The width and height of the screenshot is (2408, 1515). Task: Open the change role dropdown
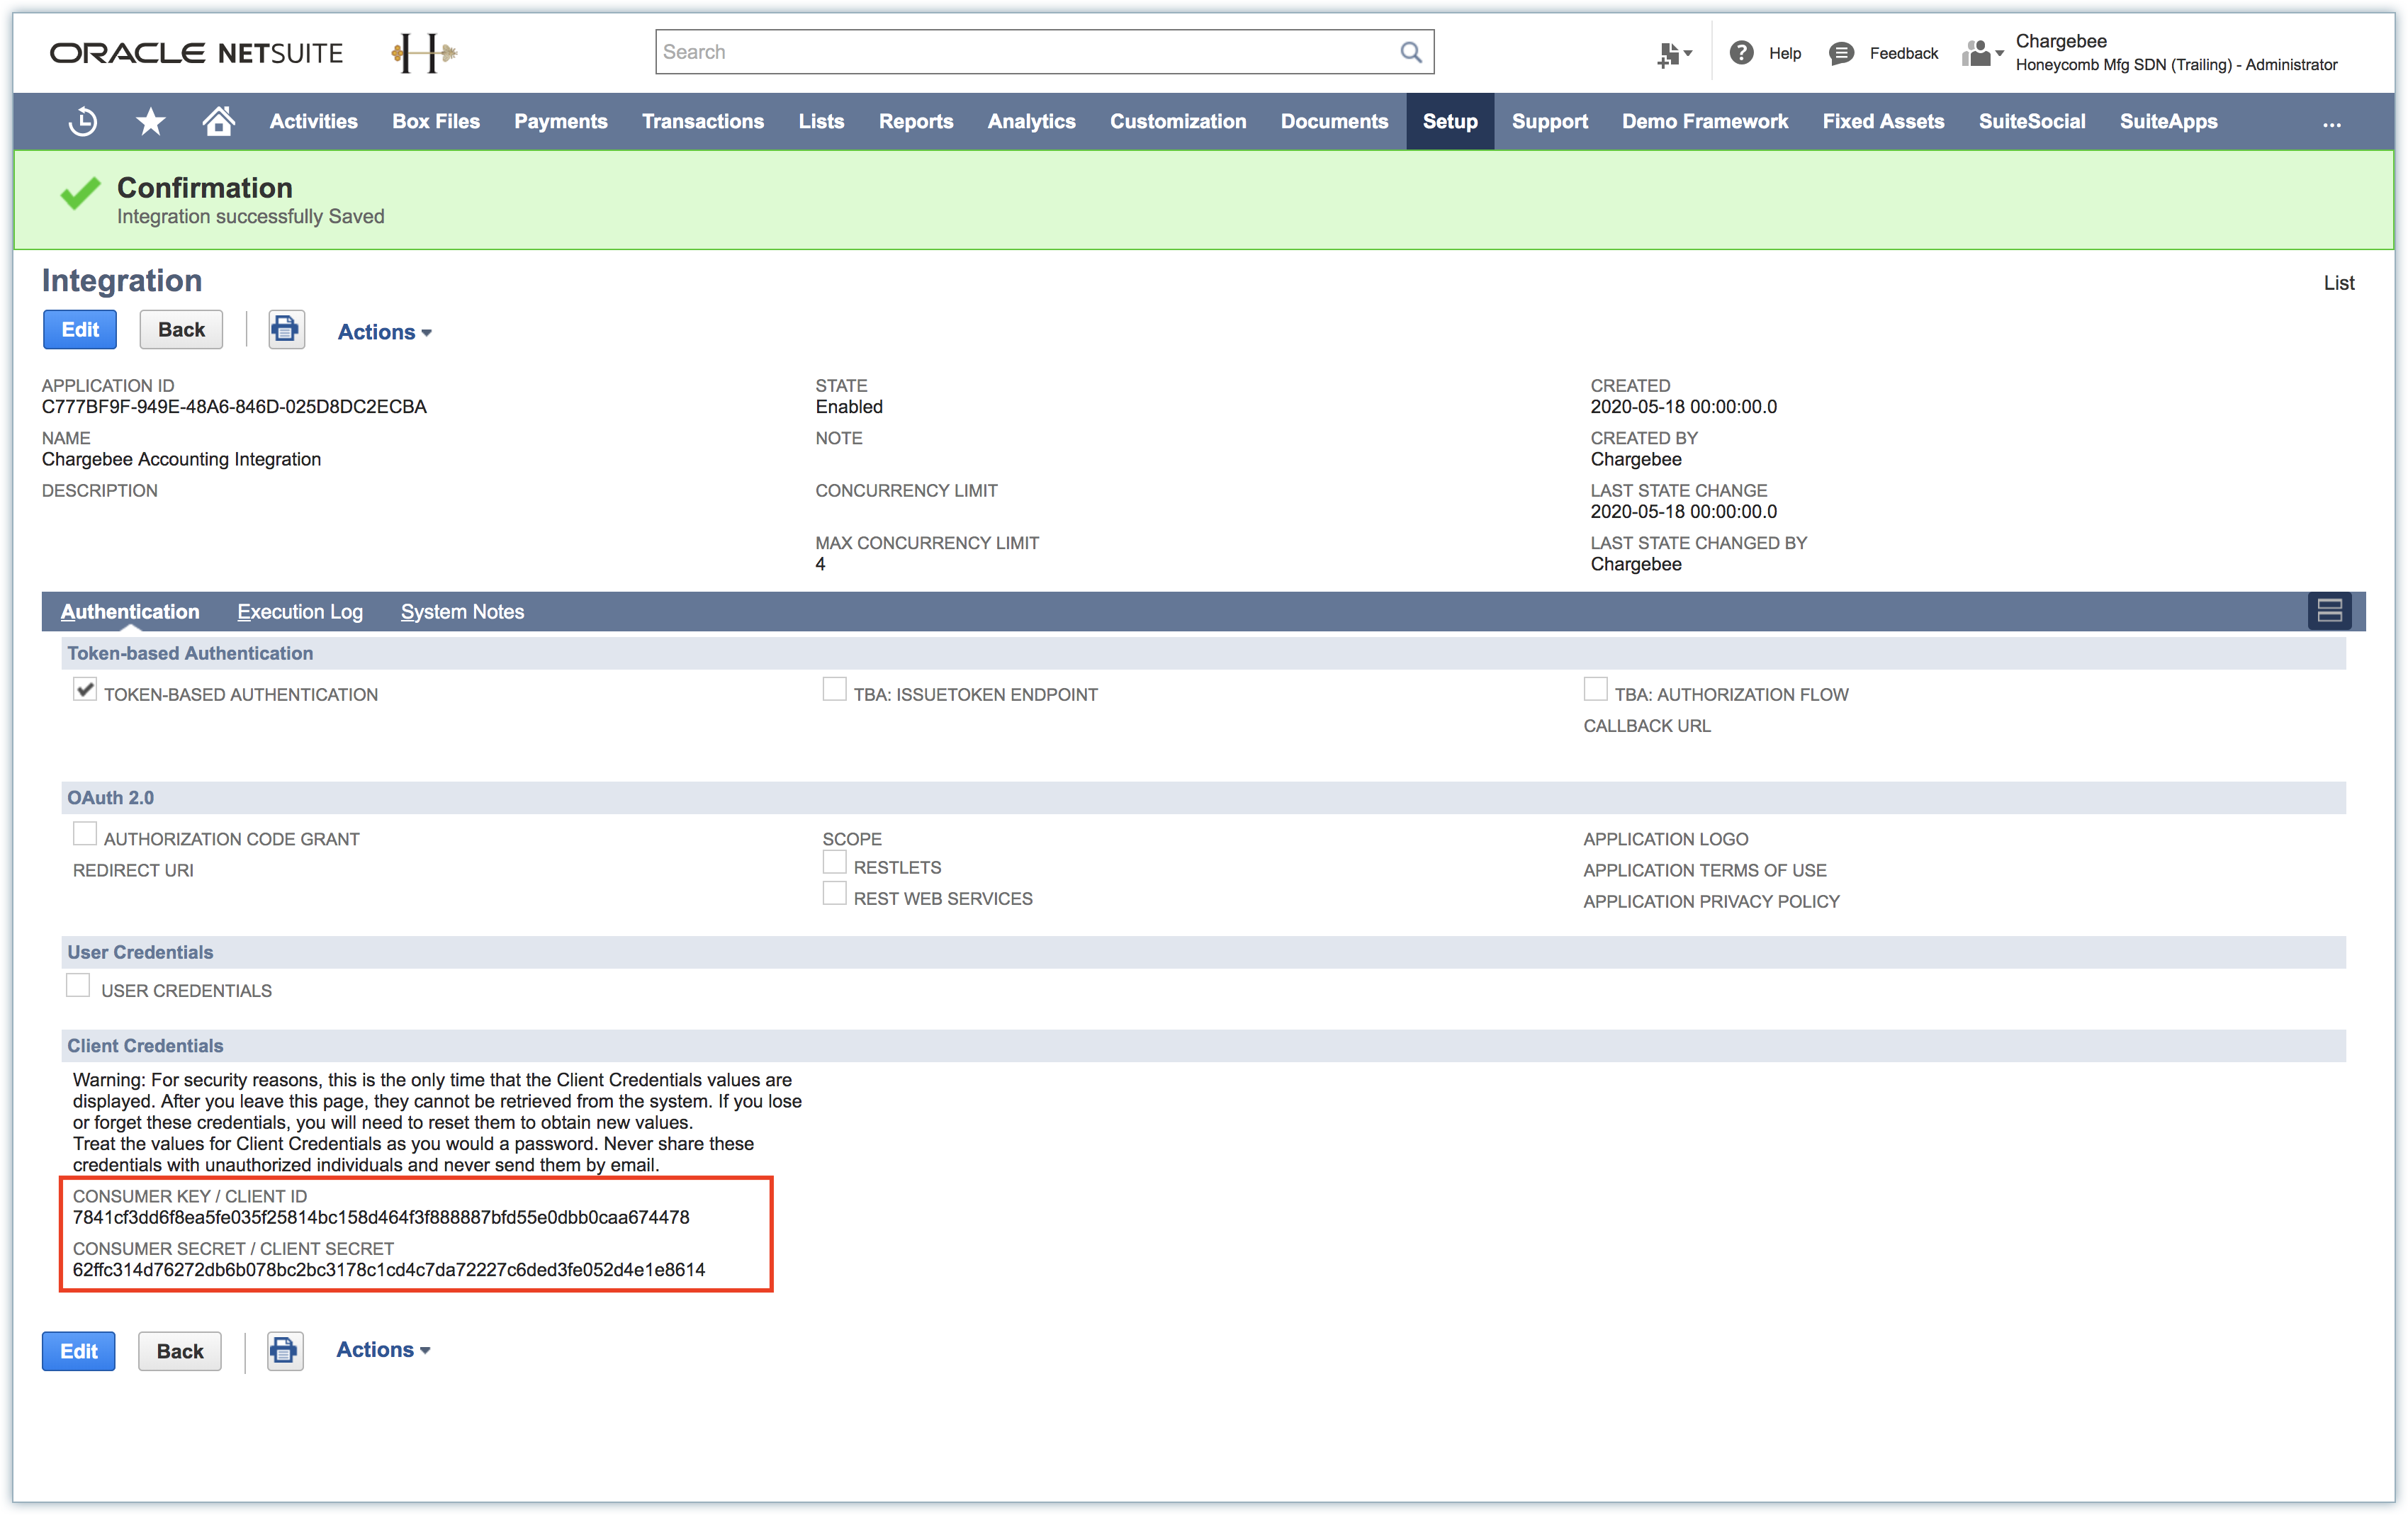(1982, 53)
